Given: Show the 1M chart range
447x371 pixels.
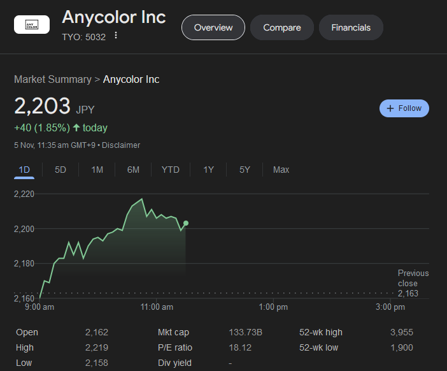Looking at the screenshot, I should [x=97, y=170].
